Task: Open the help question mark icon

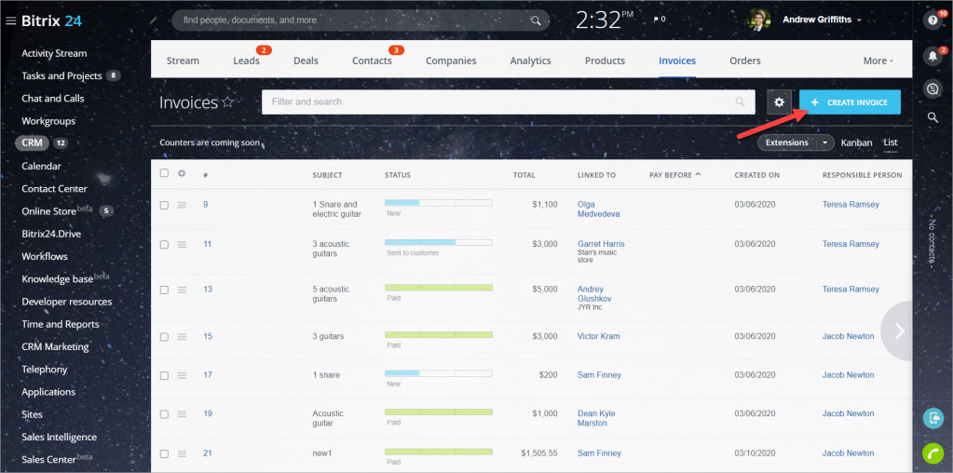Action: [x=933, y=20]
